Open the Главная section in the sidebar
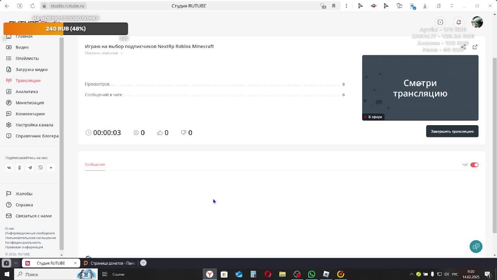 coord(24,36)
